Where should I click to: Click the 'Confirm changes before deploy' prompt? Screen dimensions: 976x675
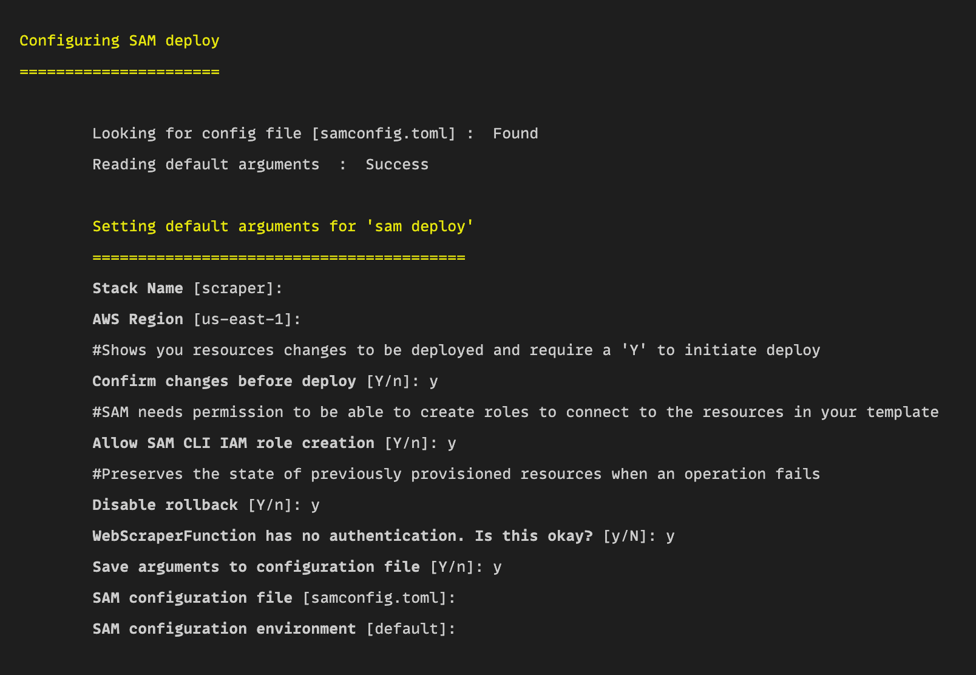click(224, 381)
